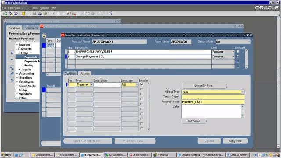
Task: Click the Oracle icon of Form Personalizations title
Action: pyautogui.click(x=63, y=35)
